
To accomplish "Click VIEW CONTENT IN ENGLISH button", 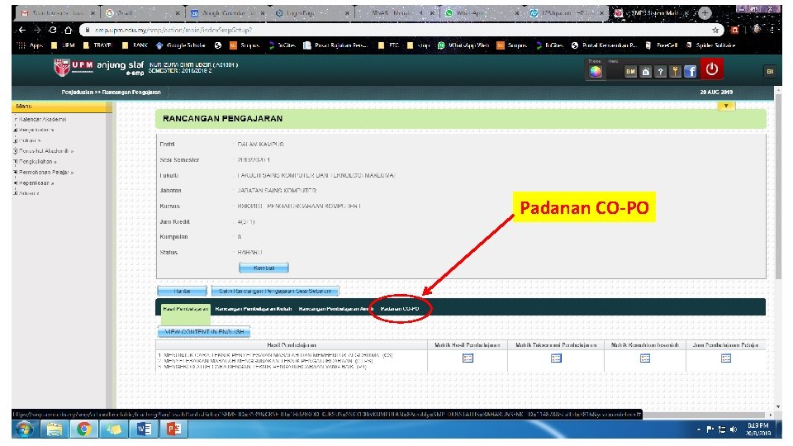I will click(204, 332).
